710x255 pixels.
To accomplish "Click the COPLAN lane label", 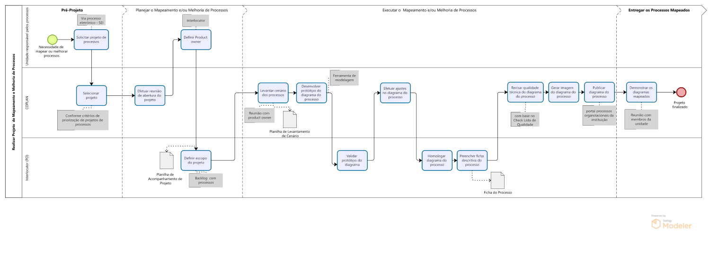I will click(27, 102).
